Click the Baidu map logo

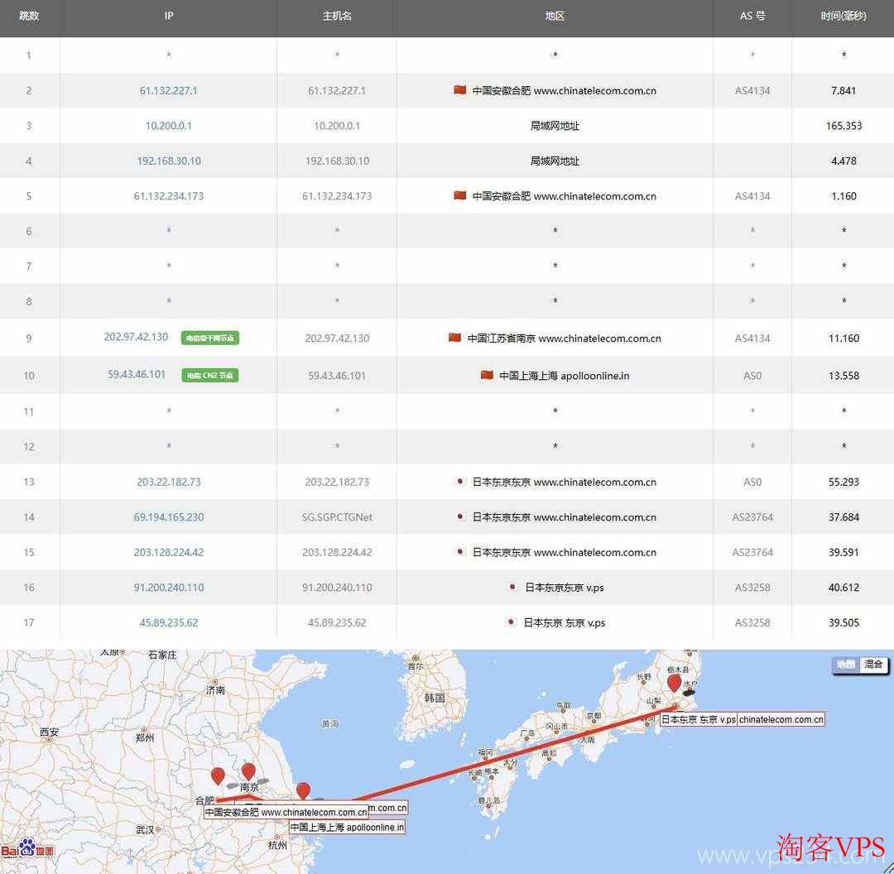(x=27, y=848)
